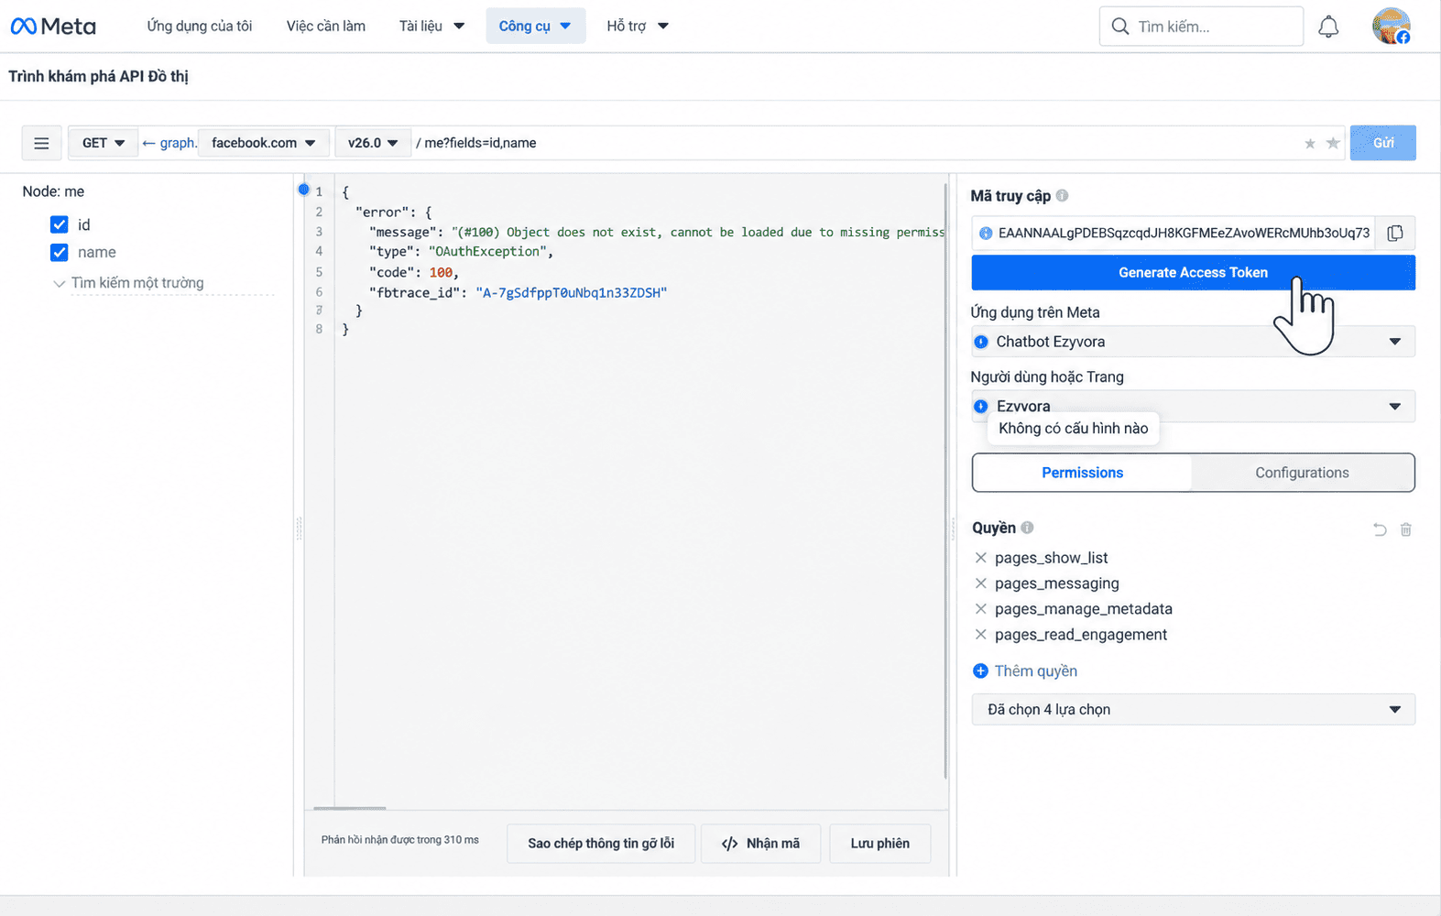Open the profile avatar menu
The image size is (1441, 916).
[x=1391, y=27]
